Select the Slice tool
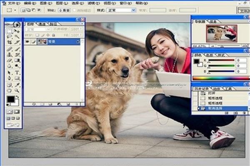 pyautogui.click(x=17, y=42)
